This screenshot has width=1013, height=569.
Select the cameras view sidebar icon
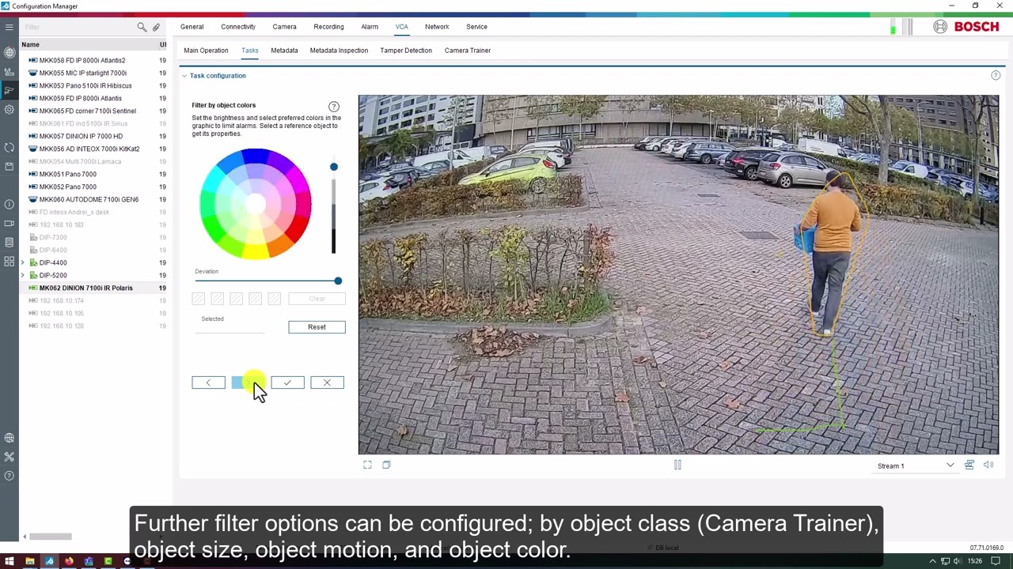(x=9, y=90)
